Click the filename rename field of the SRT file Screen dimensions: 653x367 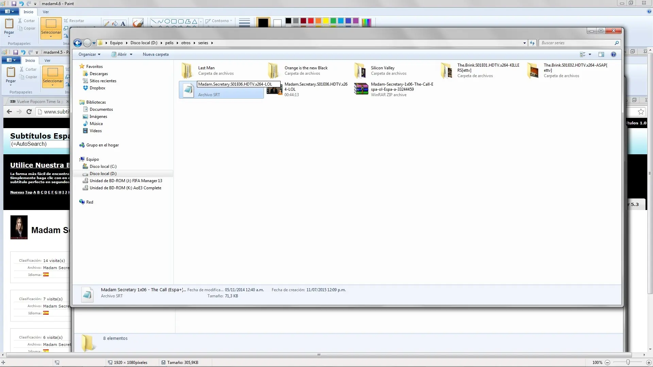(238, 84)
